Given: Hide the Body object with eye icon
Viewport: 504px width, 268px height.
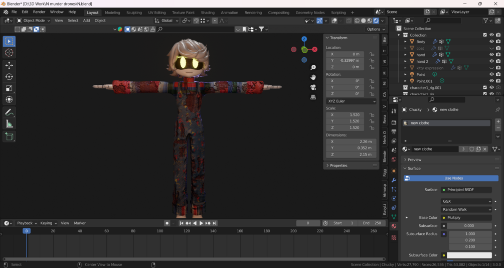Looking at the screenshot, I should [x=491, y=42].
